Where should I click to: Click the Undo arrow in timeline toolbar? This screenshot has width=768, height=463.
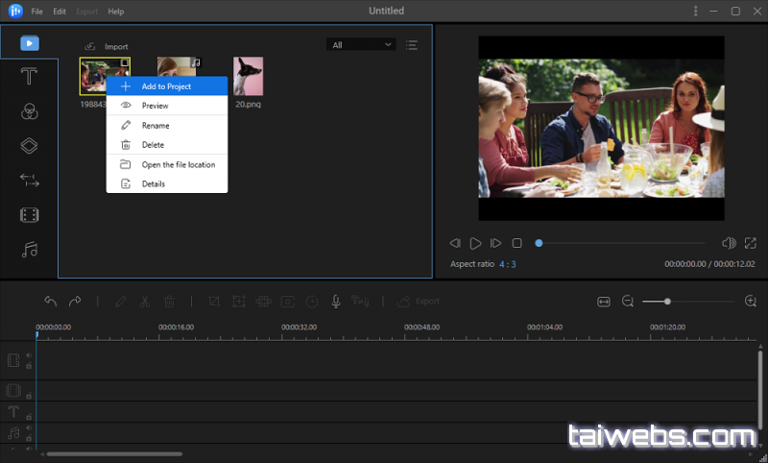pos(51,302)
